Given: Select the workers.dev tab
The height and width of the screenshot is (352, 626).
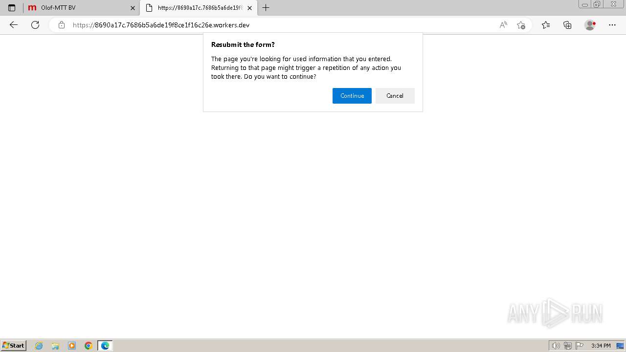Looking at the screenshot, I should [198, 8].
